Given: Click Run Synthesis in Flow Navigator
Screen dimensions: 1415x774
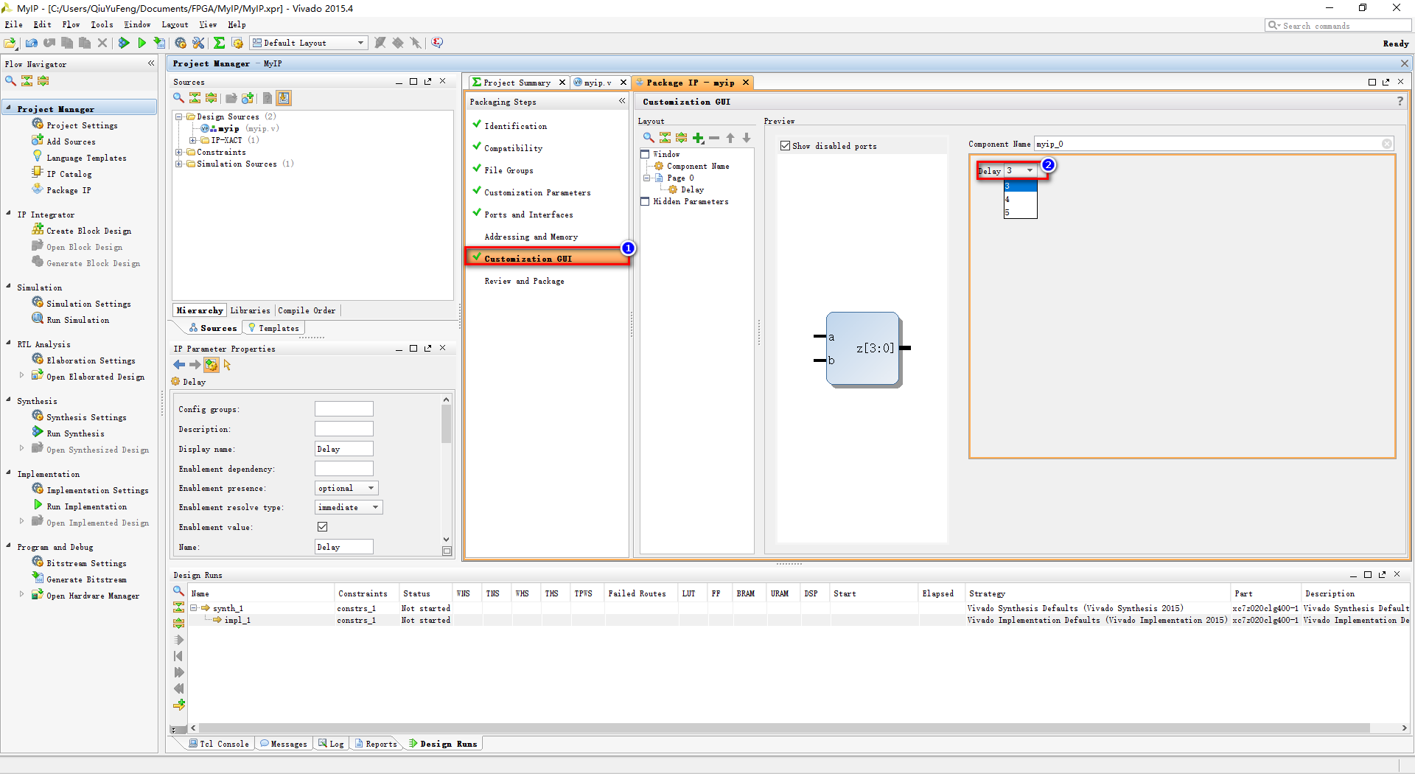Looking at the screenshot, I should tap(75, 433).
